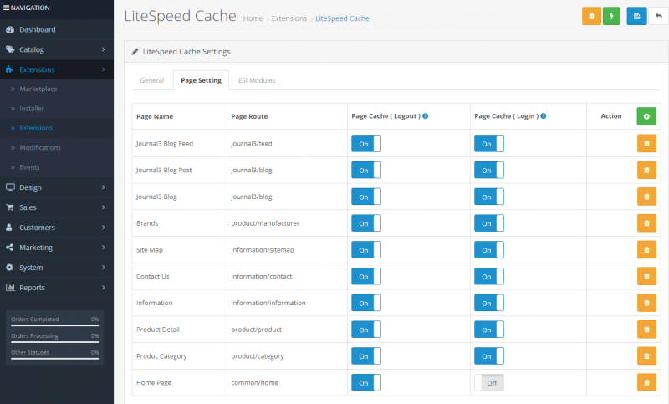This screenshot has width=669, height=404.
Task: Toggle logout cache for Brands
Action: (366, 223)
